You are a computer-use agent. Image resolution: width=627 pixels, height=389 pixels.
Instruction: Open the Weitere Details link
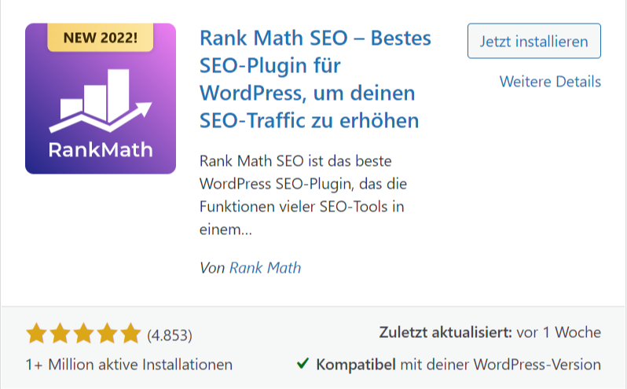[x=550, y=82]
